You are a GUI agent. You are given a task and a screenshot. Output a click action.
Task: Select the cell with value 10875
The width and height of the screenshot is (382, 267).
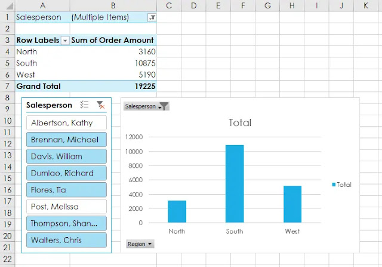click(113, 63)
